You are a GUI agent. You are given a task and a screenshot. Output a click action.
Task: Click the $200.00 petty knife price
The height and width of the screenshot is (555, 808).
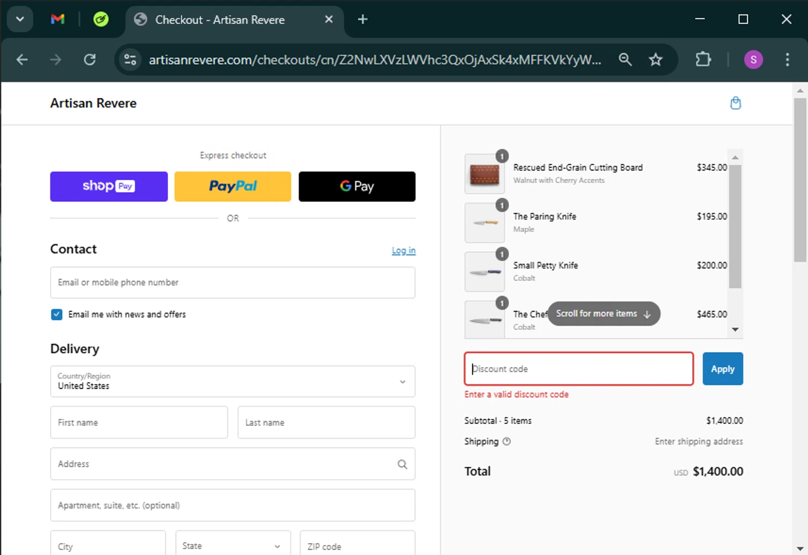(712, 265)
